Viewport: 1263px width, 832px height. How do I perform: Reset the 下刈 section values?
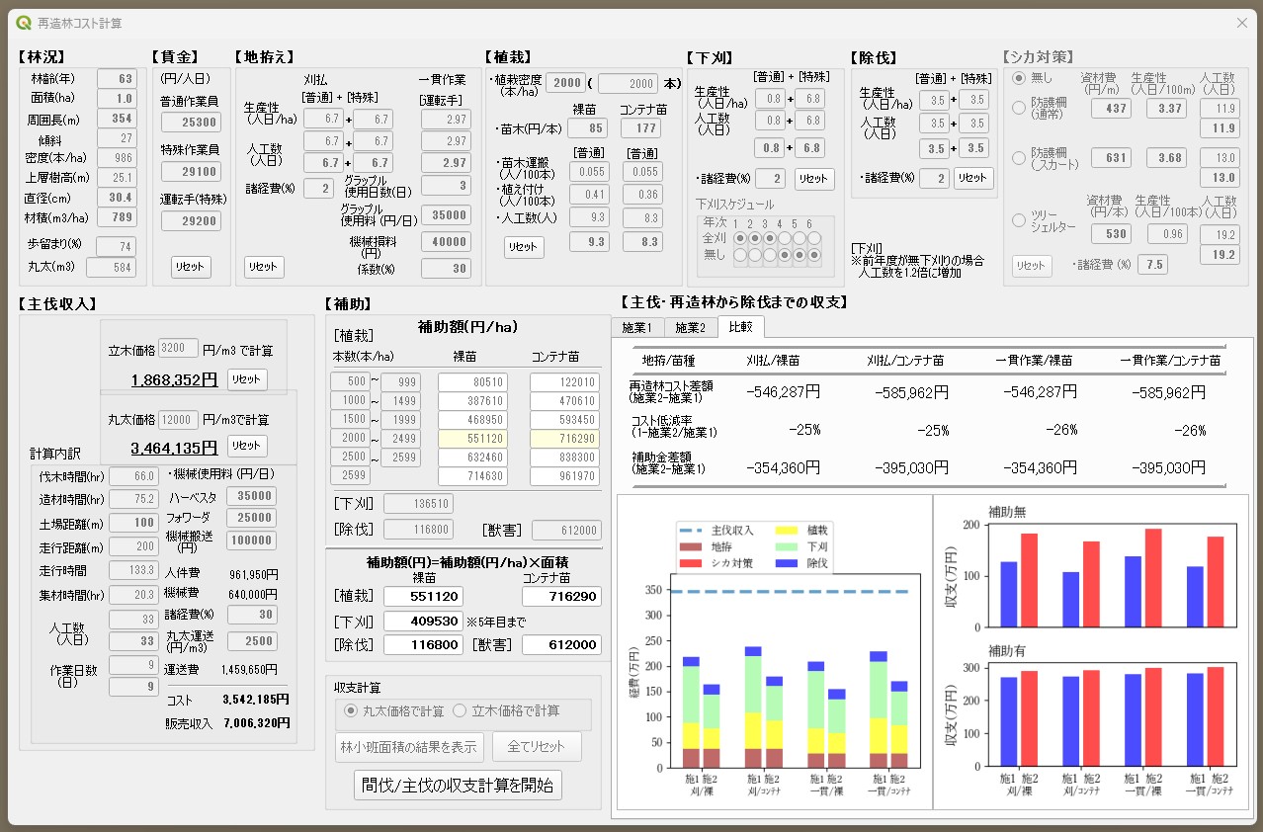tap(814, 179)
